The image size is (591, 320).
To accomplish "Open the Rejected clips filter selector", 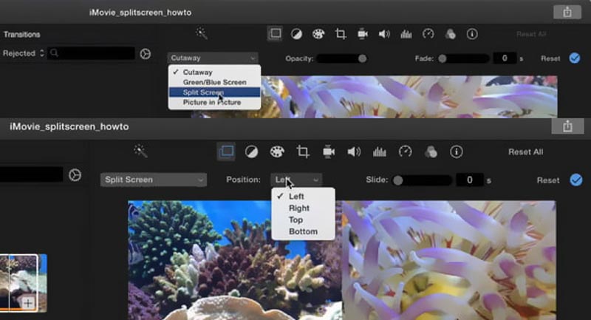I will click(24, 53).
